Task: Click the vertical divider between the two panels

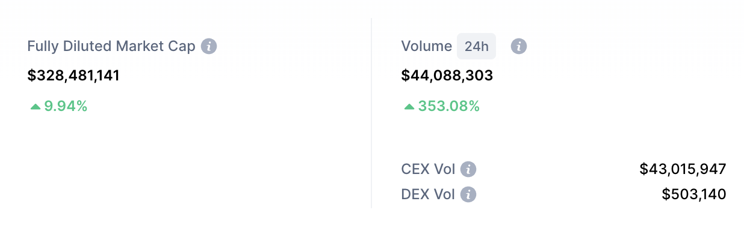Action: pyautogui.click(x=371, y=113)
